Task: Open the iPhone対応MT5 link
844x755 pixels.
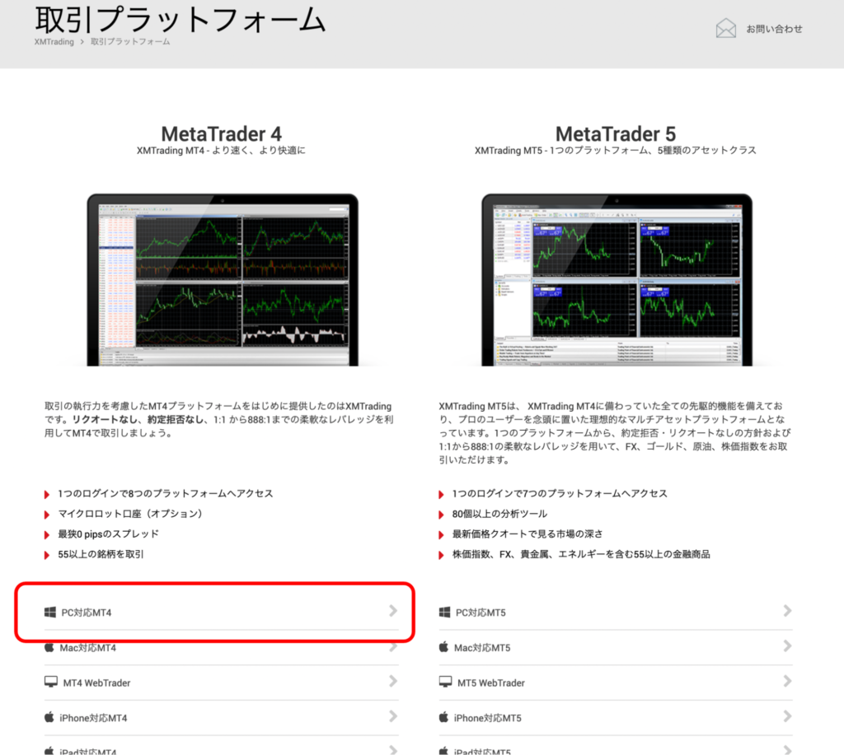Action: point(488,718)
